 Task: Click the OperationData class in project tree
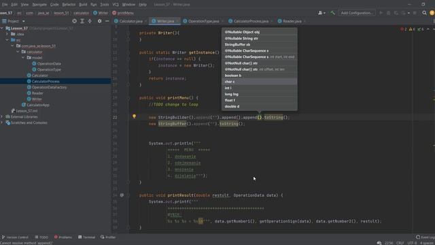pyautogui.click(x=49, y=63)
